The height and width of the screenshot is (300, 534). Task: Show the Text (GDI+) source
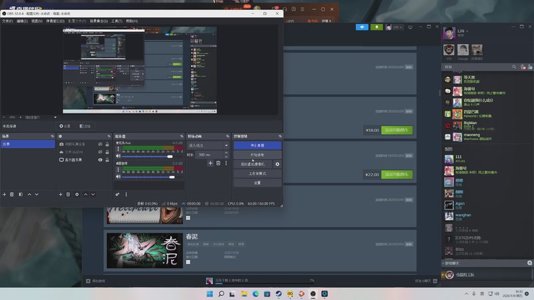point(100,152)
